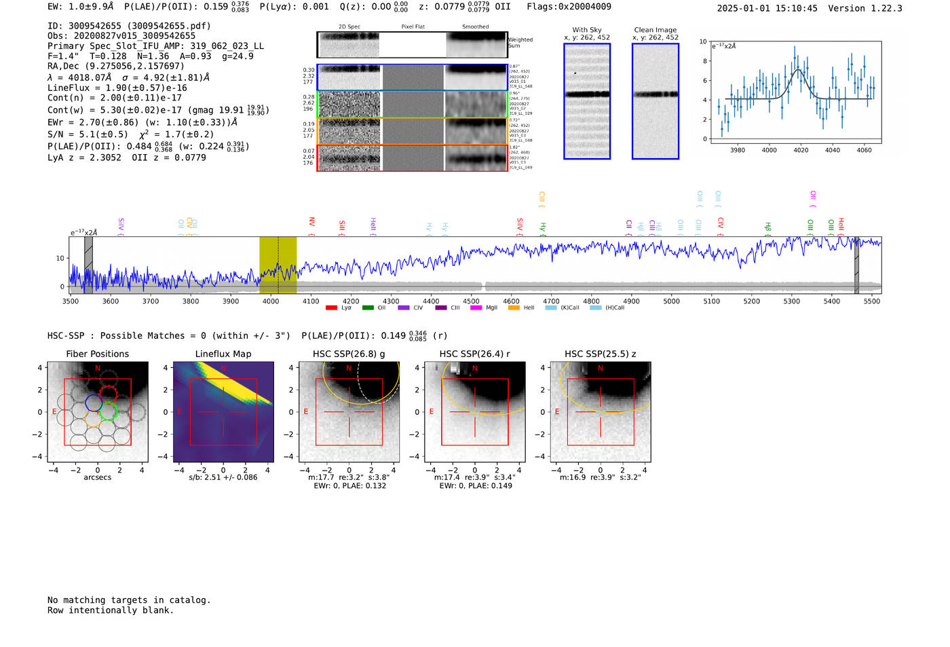Click the Weighted Sum 2D spectrum strip
The image size is (950, 647).
(413, 45)
